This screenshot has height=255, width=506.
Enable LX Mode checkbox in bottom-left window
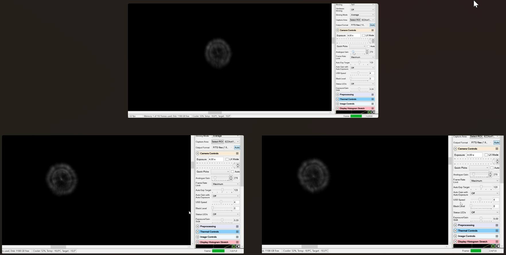coord(227,159)
